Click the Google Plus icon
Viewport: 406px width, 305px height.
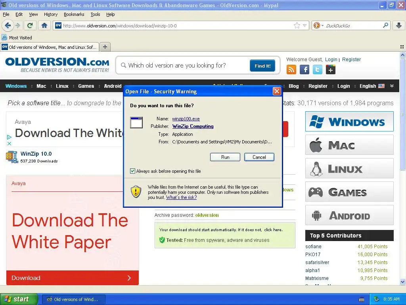click(331, 69)
